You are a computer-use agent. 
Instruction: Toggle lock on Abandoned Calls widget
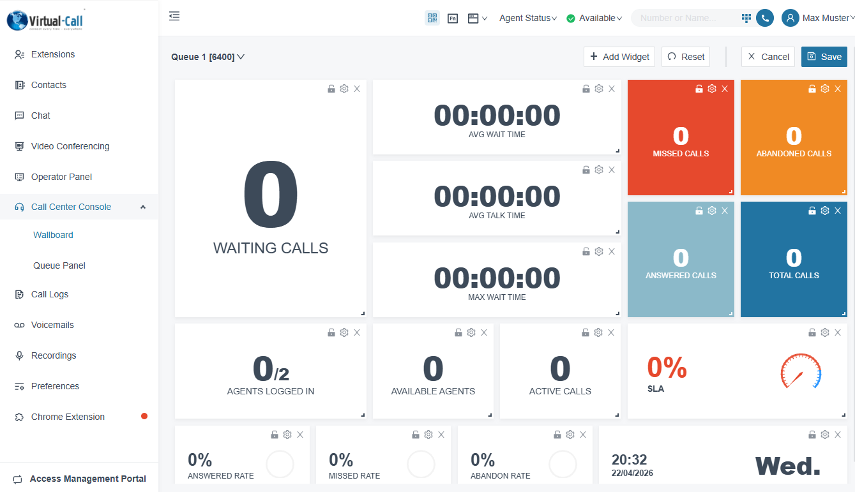pyautogui.click(x=812, y=89)
